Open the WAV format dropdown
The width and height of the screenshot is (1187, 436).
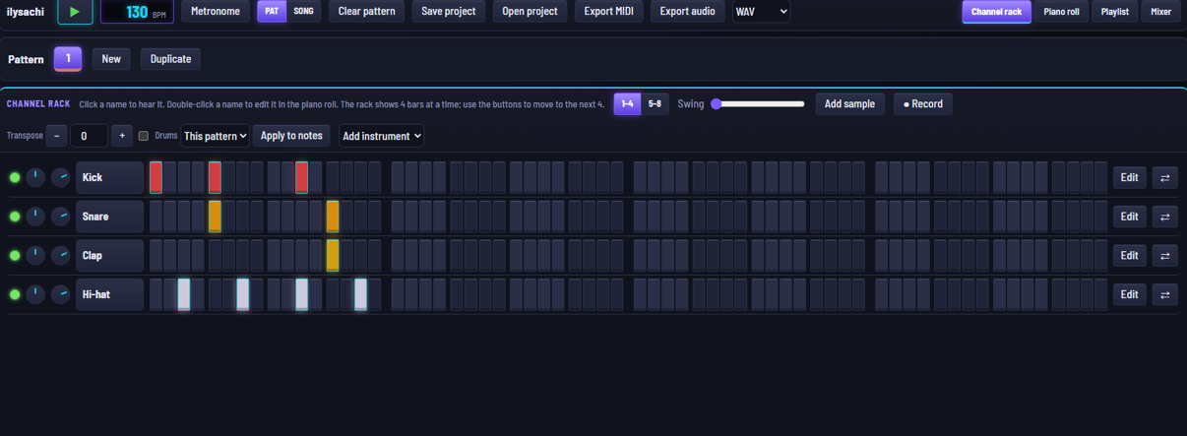761,12
